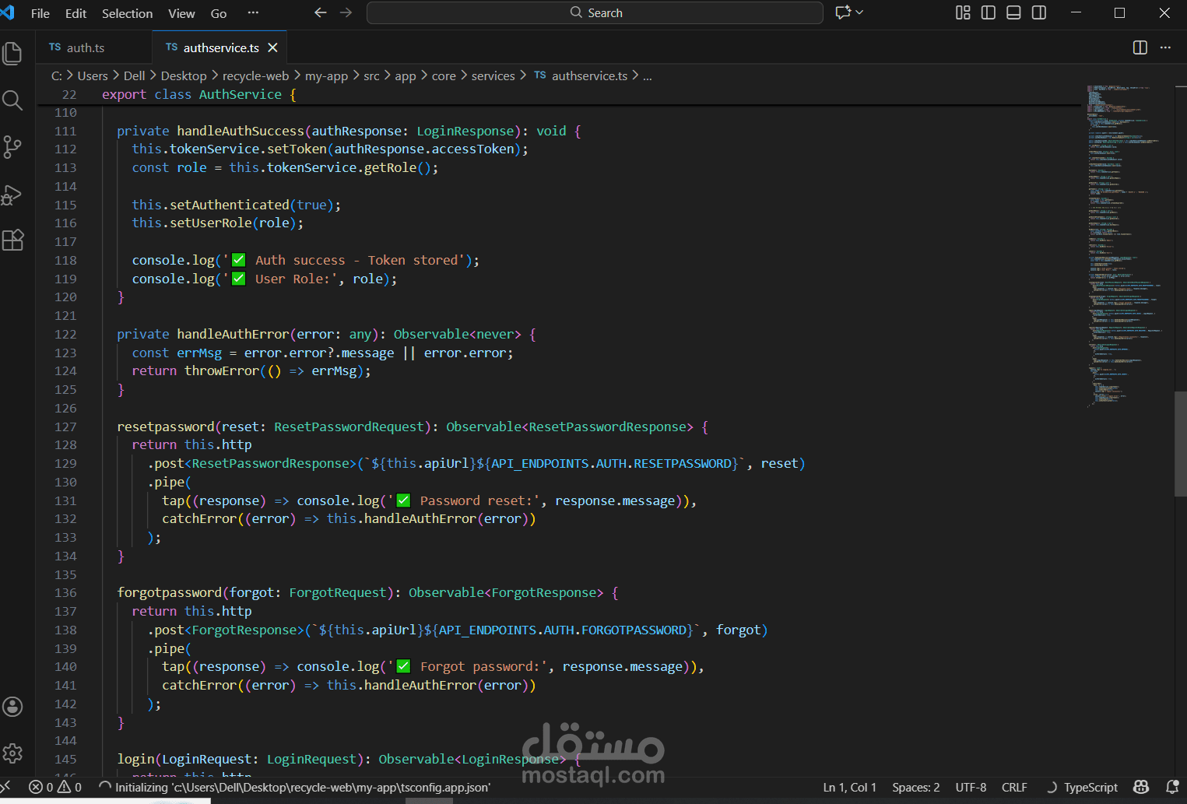Open the Explorer view in activity bar
The height and width of the screenshot is (804, 1187).
pos(12,53)
